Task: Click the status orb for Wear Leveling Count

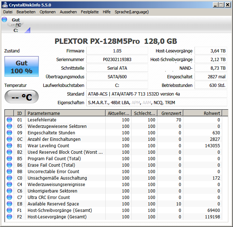Action: point(9,145)
